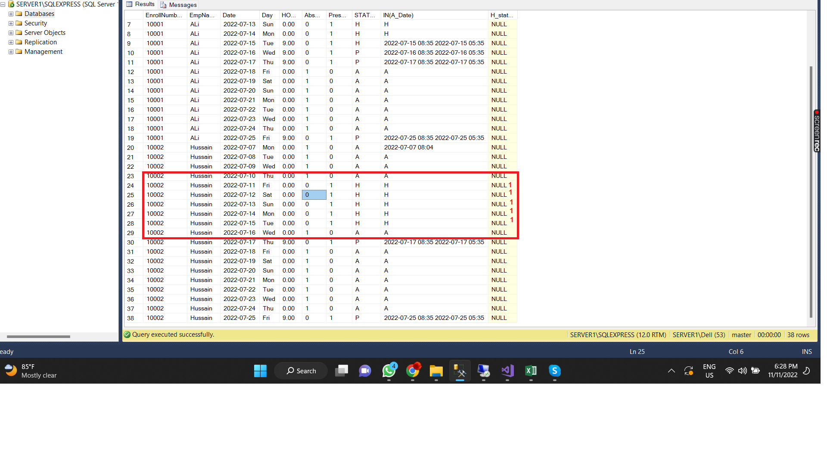Click the H_stat column header
Viewport: 827px width, 465px height.
[x=502, y=15]
